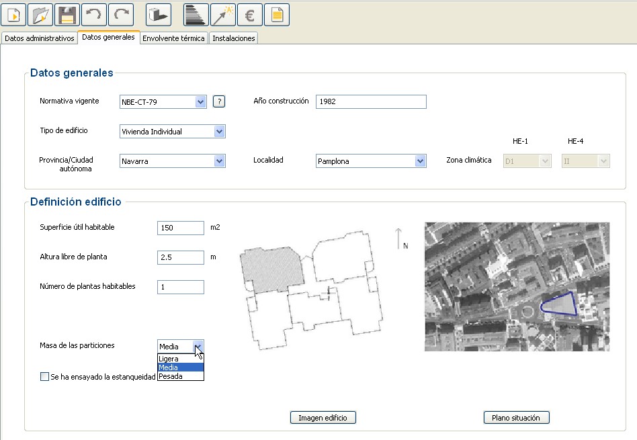This screenshot has width=637, height=440.
Task: Click the Imagen edificio button
Action: tap(323, 418)
